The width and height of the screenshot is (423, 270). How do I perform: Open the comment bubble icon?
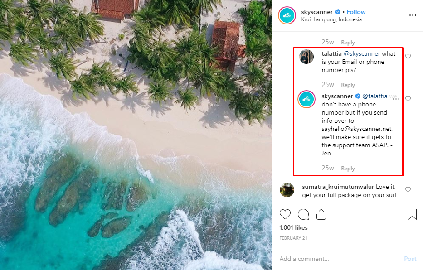point(303,214)
